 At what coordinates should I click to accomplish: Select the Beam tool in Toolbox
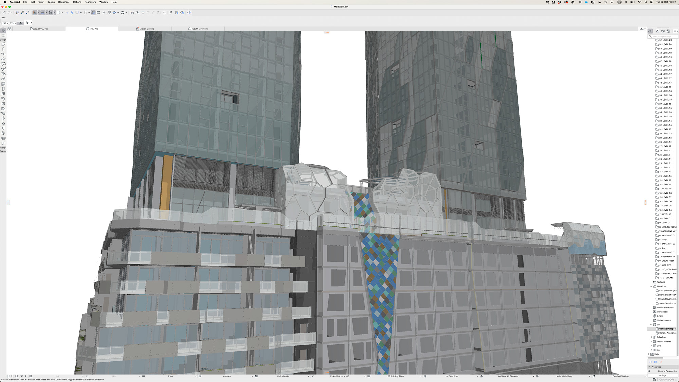point(3,54)
